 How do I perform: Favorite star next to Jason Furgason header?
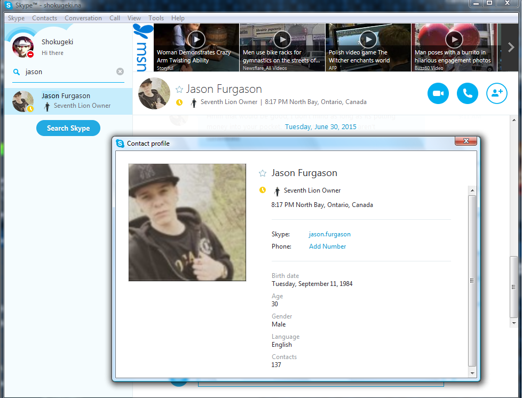pyautogui.click(x=179, y=89)
